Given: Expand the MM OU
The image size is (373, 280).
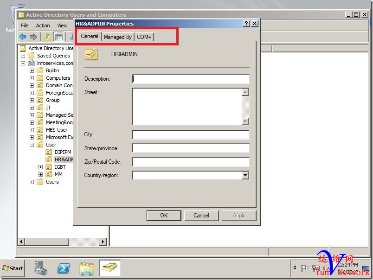Looking at the screenshot, I should click(41, 174).
